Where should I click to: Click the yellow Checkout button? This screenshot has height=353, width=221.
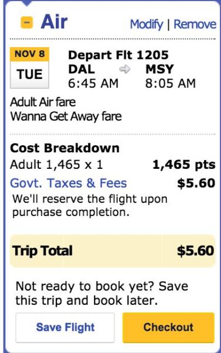tap(168, 327)
